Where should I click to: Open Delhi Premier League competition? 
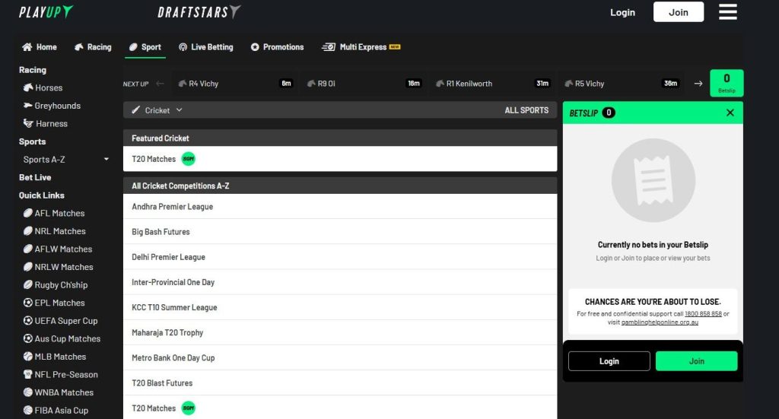(x=340, y=257)
